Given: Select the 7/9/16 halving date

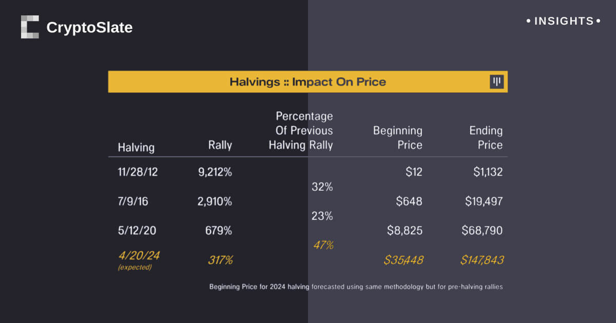Looking at the screenshot, I should (133, 201).
